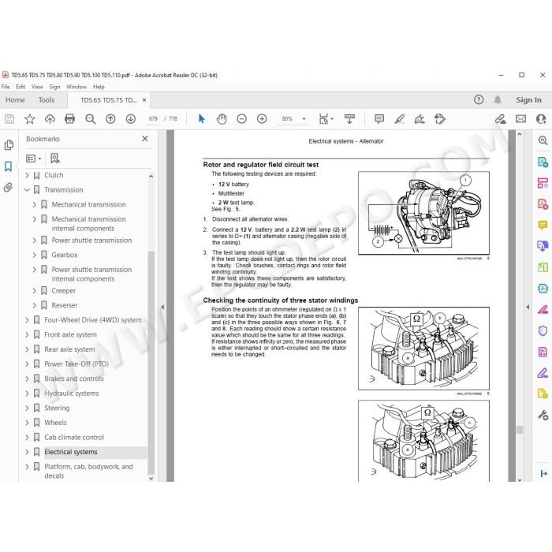Open the Attachments paperclip panel
Viewport: 552px width, 552px height.
point(9,188)
